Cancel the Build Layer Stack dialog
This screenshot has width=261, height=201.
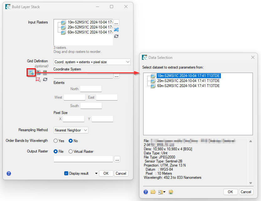[121, 173]
